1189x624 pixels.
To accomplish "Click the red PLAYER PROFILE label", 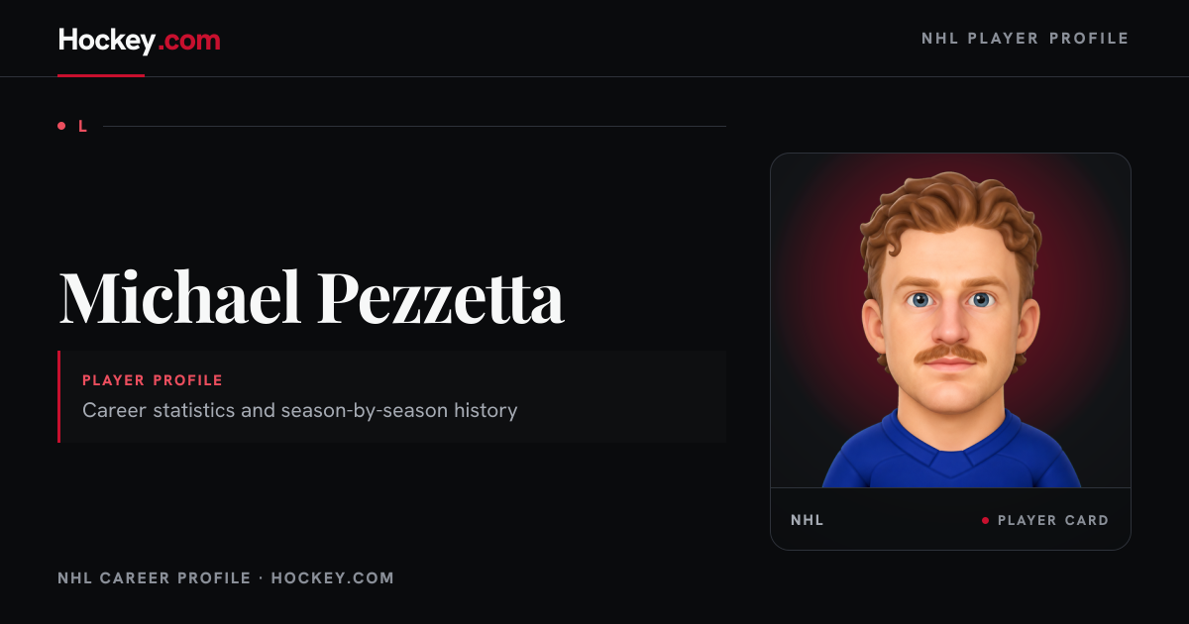I will click(x=153, y=380).
